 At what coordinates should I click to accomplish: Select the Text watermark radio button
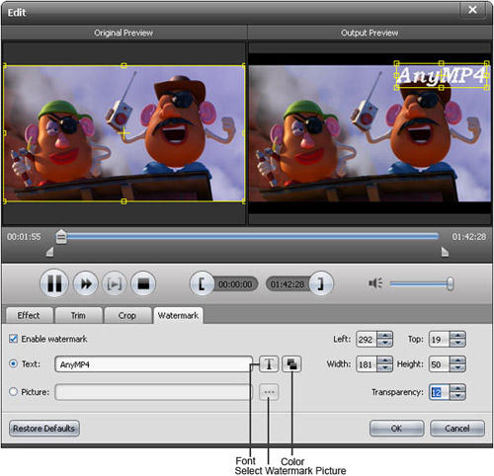pyautogui.click(x=13, y=363)
